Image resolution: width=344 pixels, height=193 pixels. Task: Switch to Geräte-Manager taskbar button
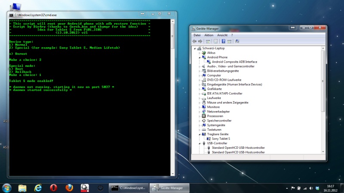169,188
